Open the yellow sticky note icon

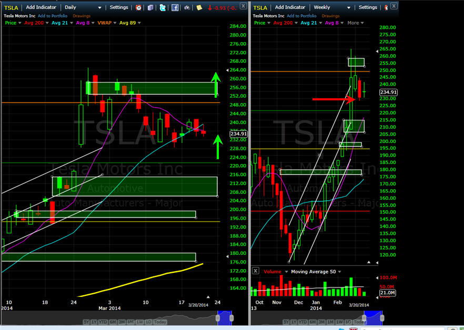199,7
